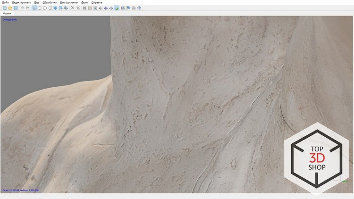The image size is (354, 199).
Task: Activate the Rotate region tool
Action: 60,8
